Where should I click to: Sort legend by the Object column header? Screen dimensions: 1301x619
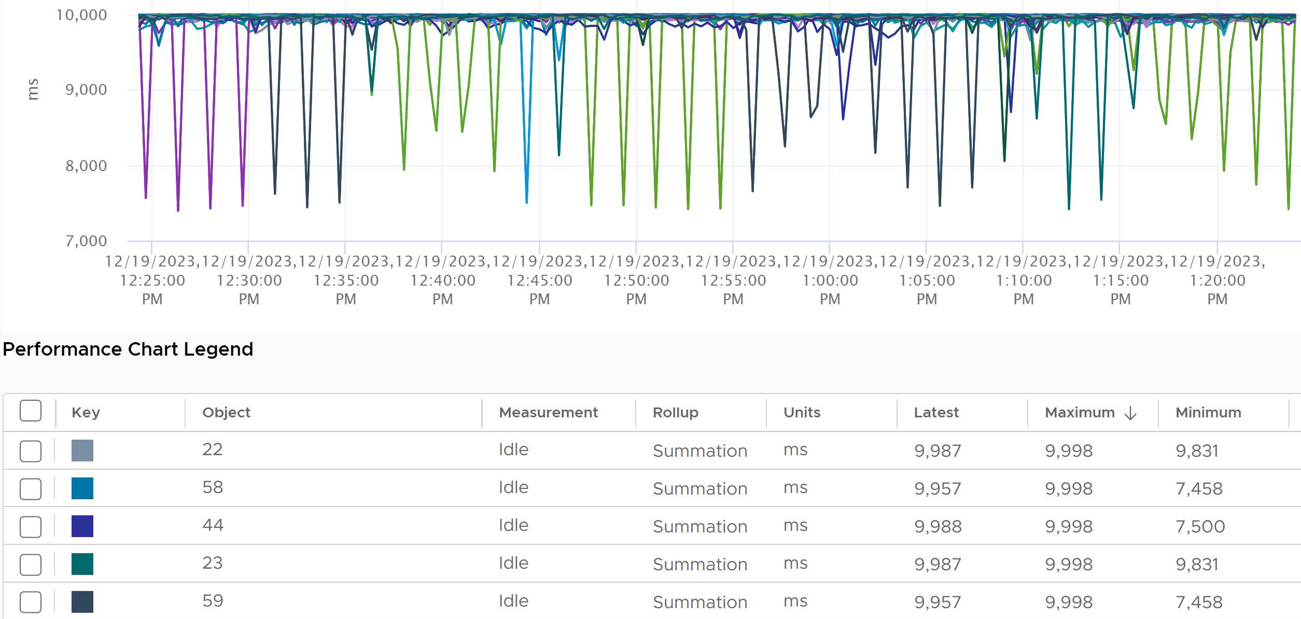[226, 413]
